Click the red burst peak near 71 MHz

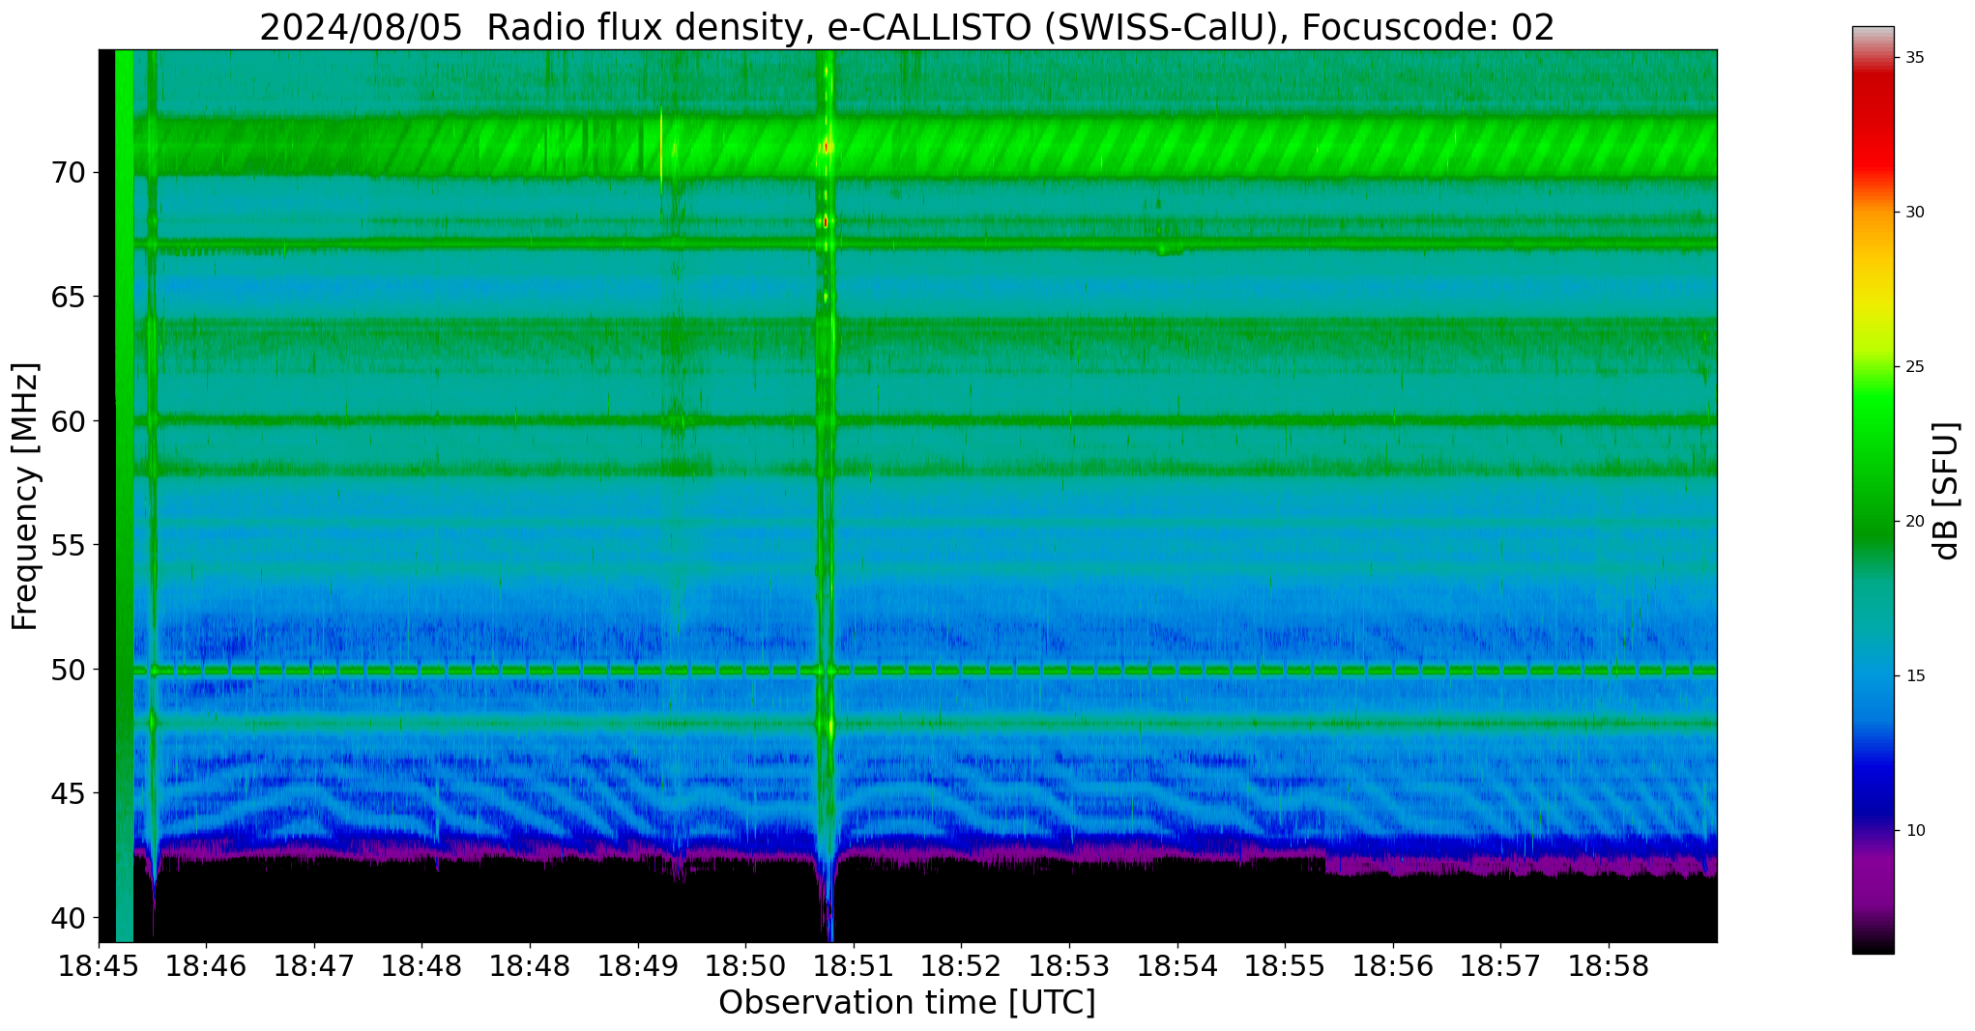(x=827, y=147)
